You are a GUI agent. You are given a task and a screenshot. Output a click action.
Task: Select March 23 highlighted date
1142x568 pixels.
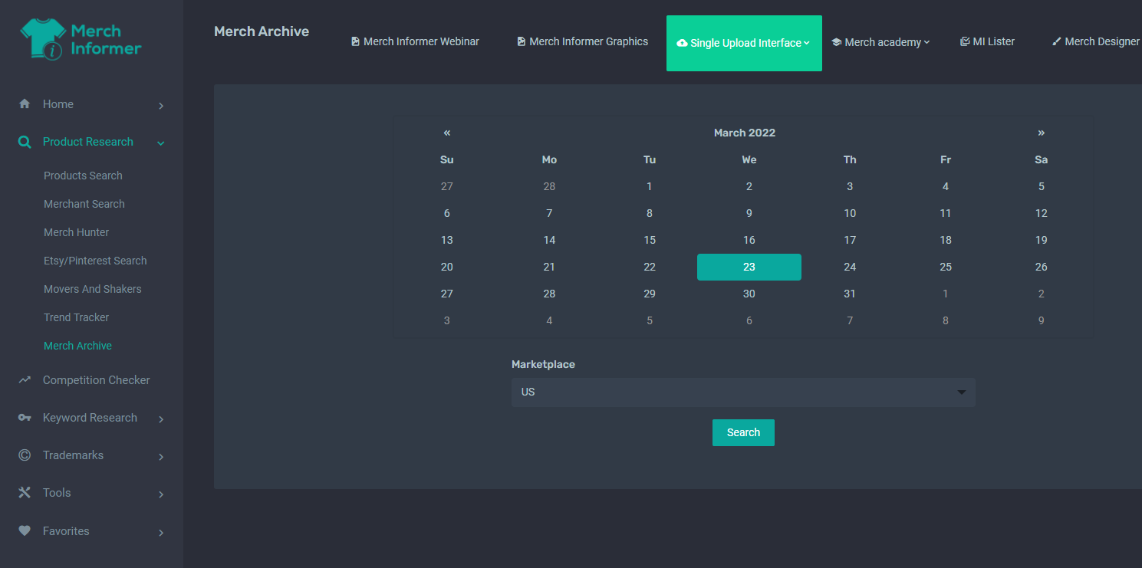click(x=749, y=267)
